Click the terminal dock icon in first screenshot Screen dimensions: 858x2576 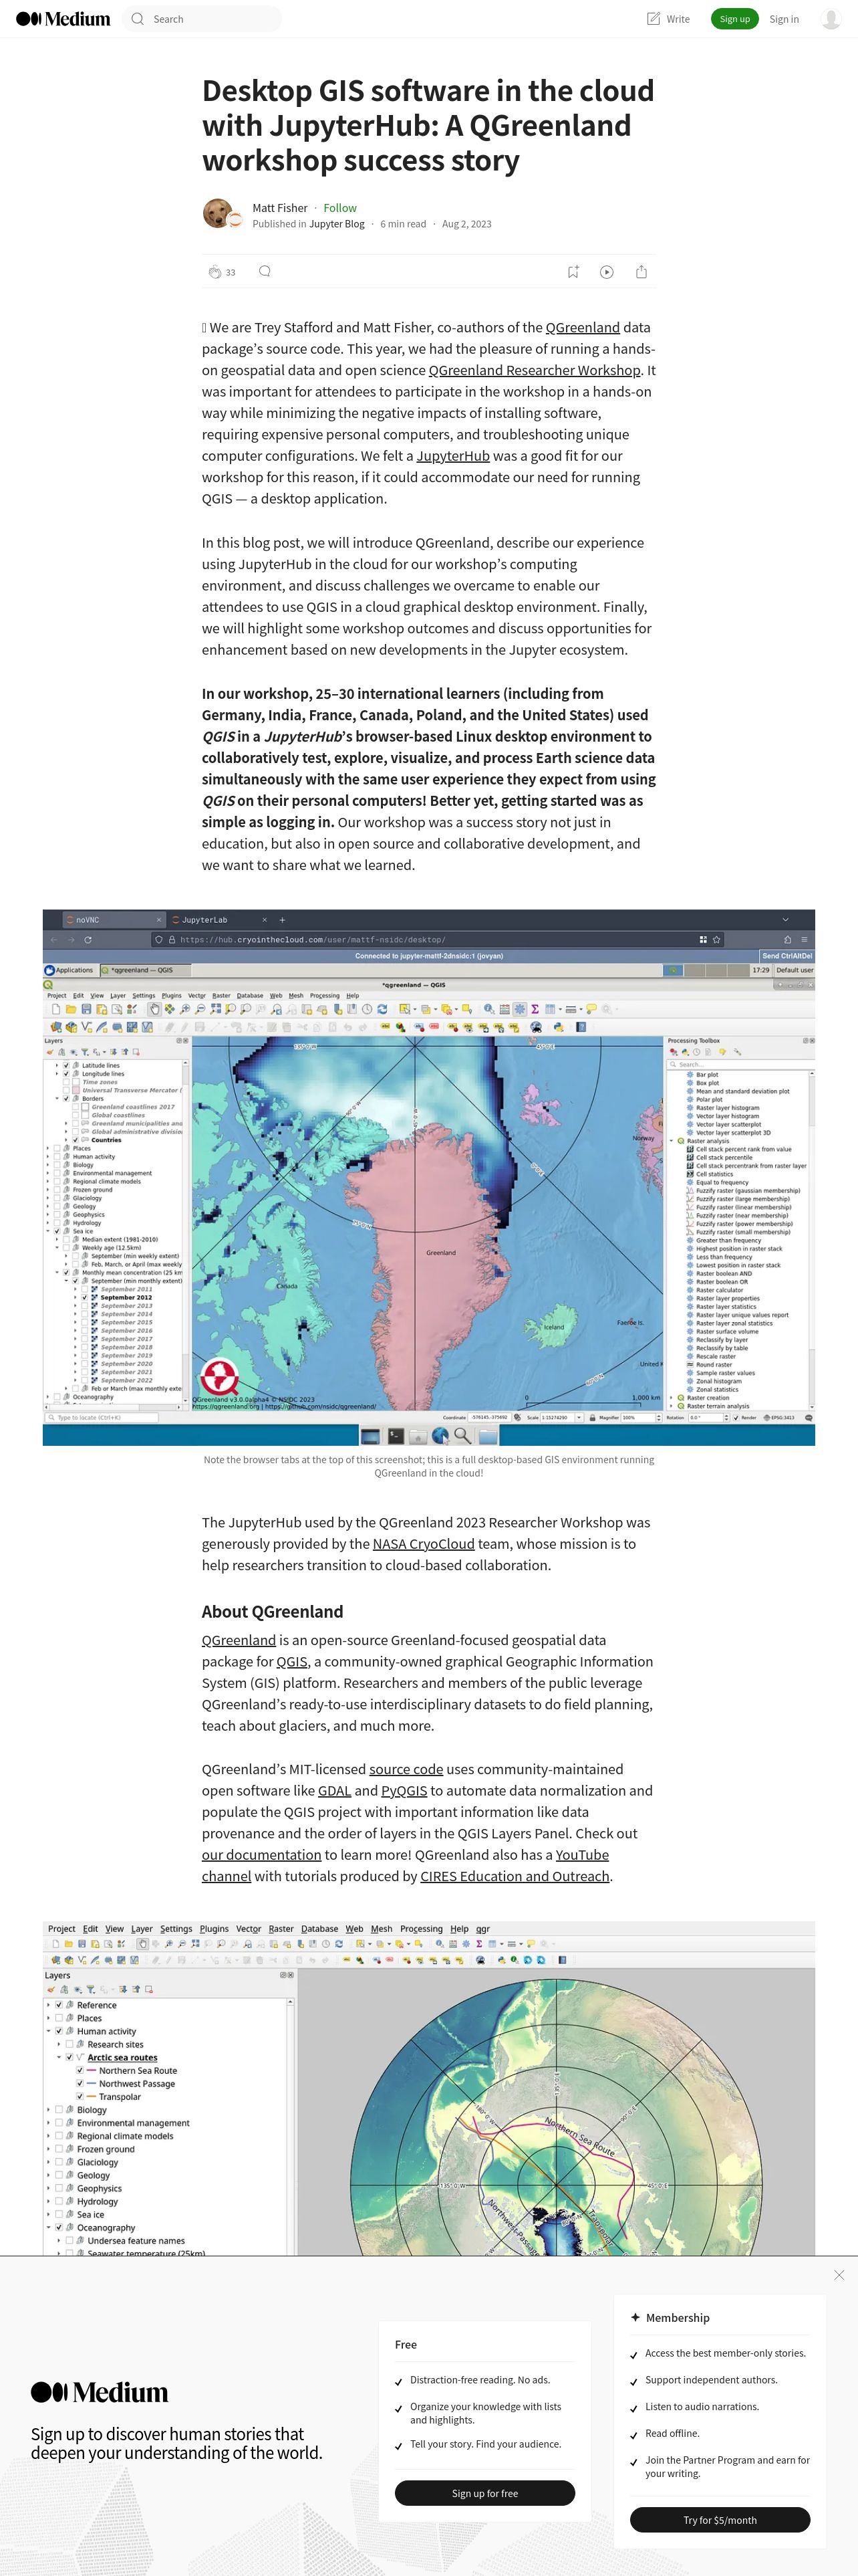tap(396, 1435)
